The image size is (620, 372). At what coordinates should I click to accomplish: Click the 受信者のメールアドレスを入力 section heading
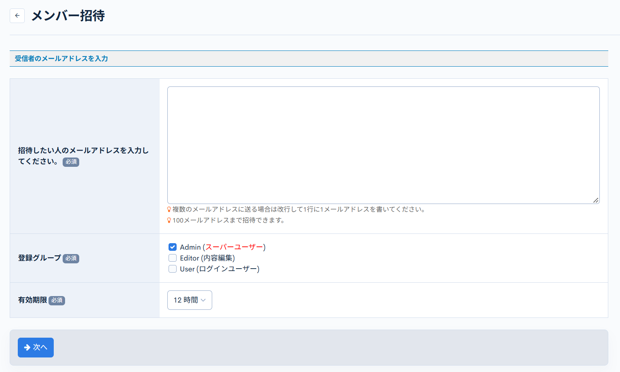pos(61,59)
